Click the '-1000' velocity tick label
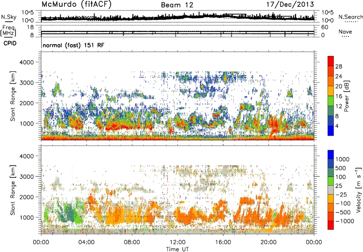 345,221
